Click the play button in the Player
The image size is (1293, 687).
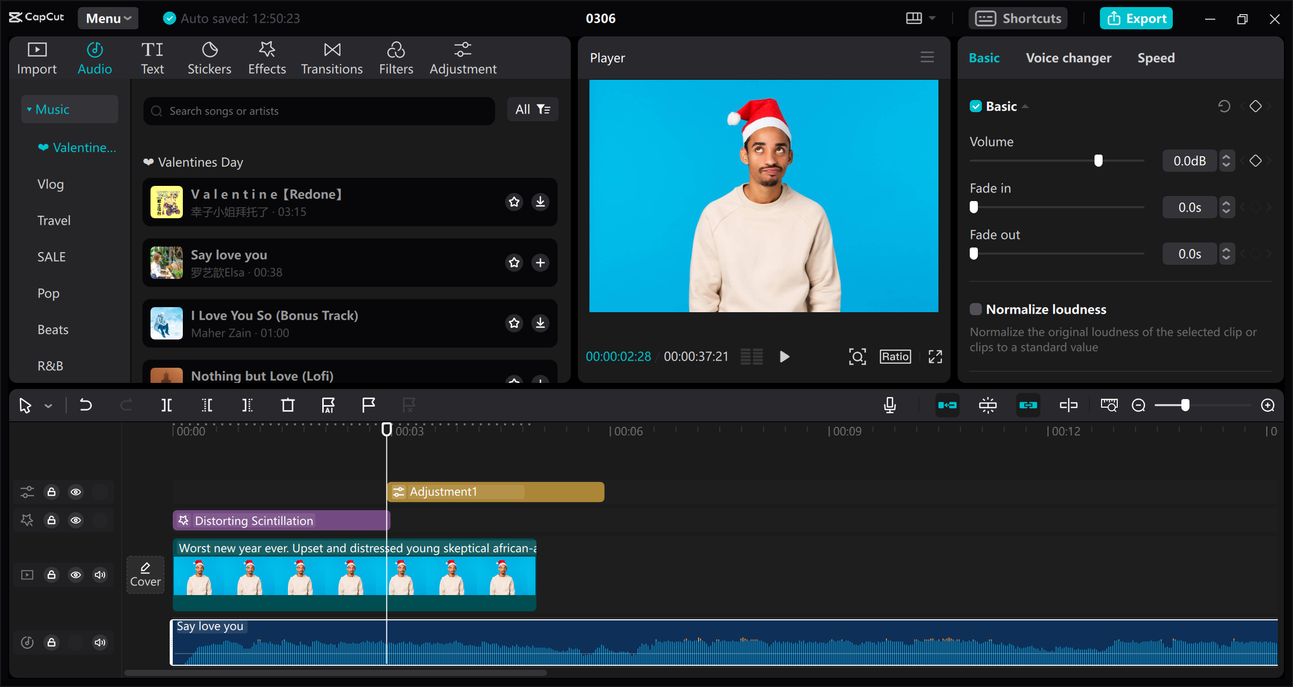click(x=783, y=355)
